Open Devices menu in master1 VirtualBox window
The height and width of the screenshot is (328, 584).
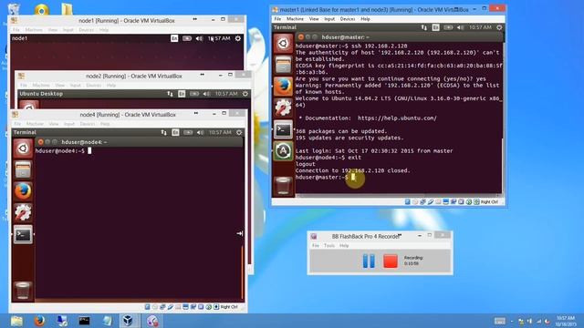click(x=348, y=18)
